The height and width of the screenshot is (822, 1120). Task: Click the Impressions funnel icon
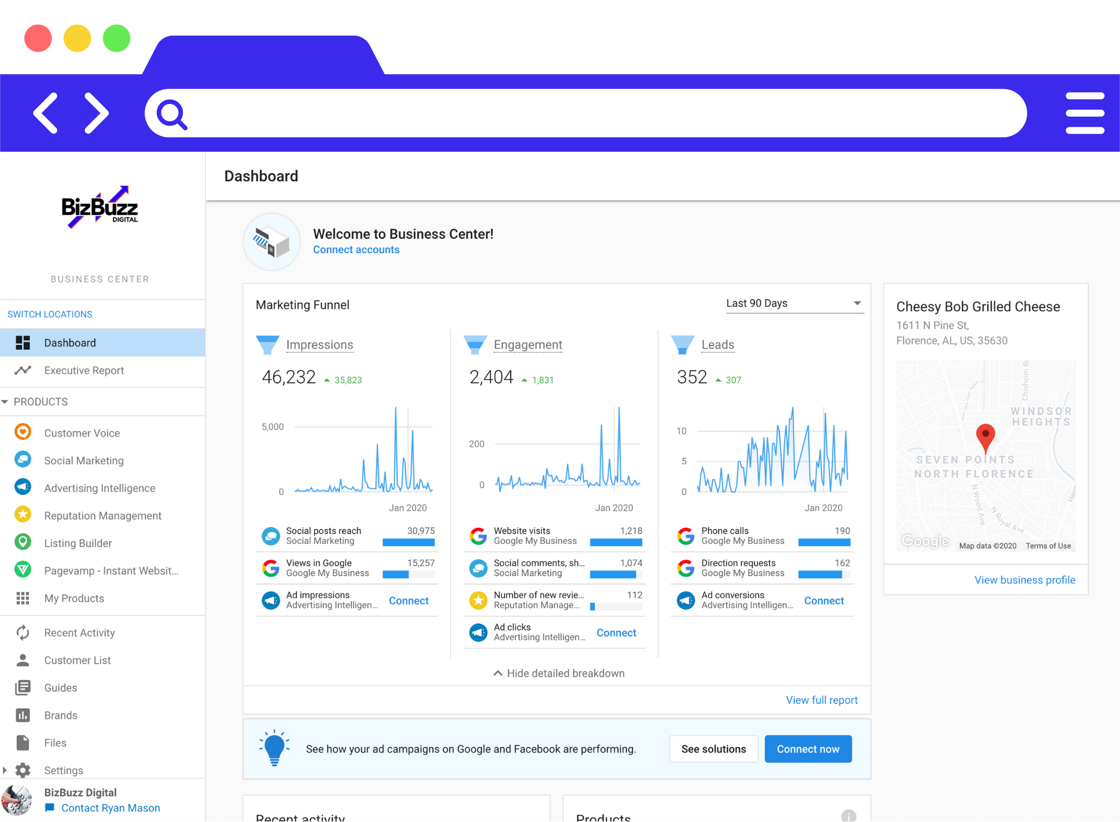pyautogui.click(x=268, y=345)
